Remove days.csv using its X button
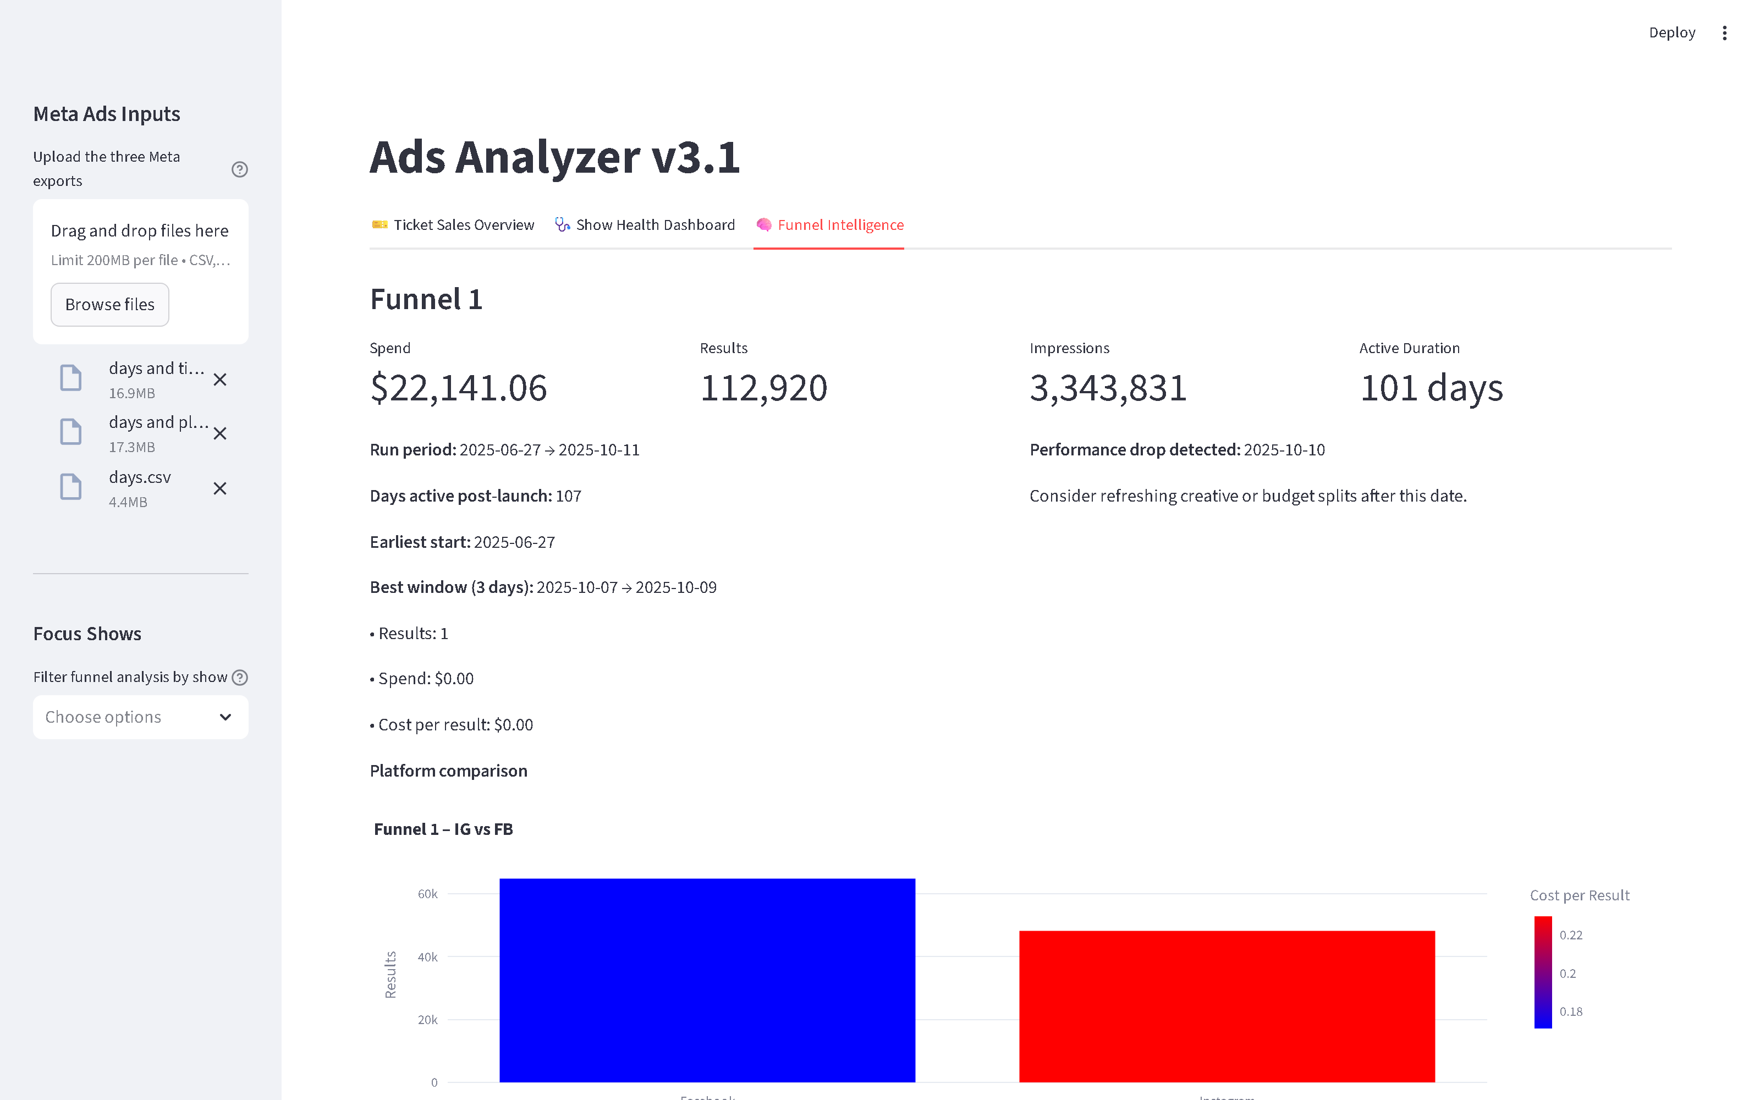The height and width of the screenshot is (1100, 1760). [x=221, y=489]
